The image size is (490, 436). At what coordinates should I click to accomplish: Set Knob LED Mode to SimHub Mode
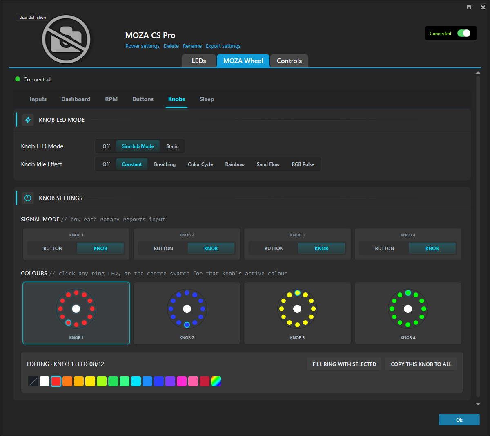coord(138,146)
